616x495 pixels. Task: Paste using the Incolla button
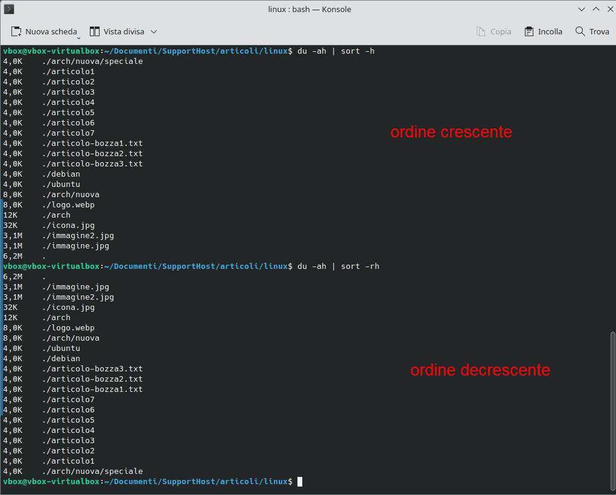coord(544,31)
